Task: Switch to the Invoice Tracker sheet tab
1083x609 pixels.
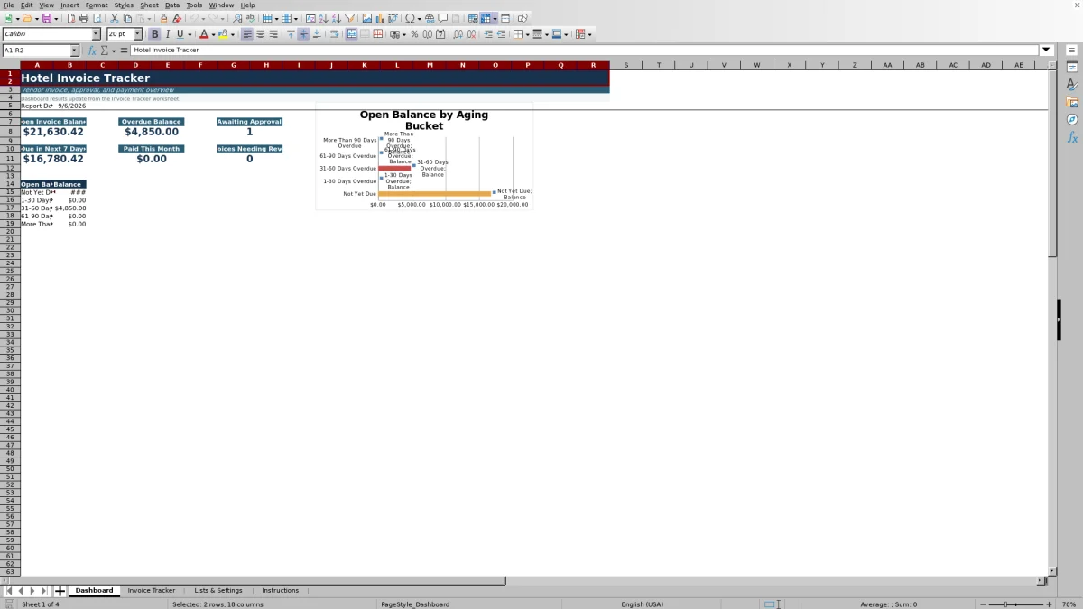Action: pos(152,591)
